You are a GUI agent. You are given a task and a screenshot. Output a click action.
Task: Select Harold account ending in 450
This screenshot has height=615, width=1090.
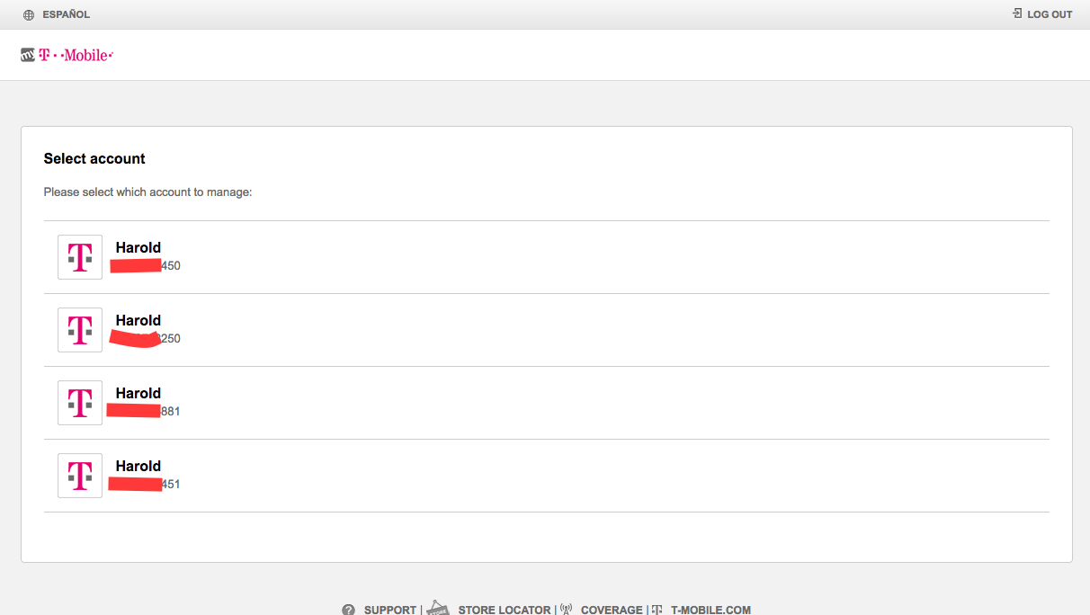(x=547, y=257)
